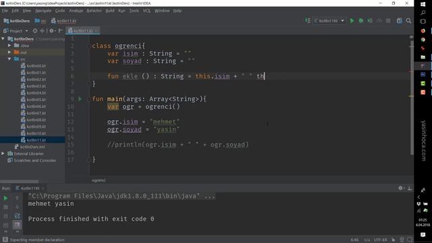Image resolution: width=432 pixels, height=243 pixels.
Task: Click the build project icon left of run configuration
Action: click(308, 20)
